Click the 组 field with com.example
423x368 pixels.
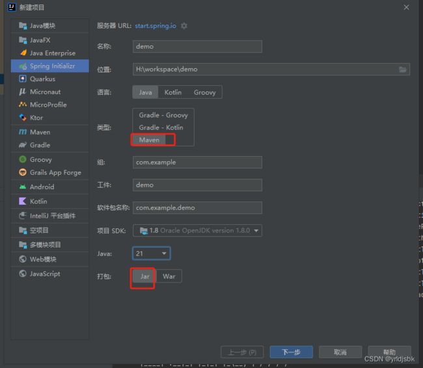click(197, 163)
